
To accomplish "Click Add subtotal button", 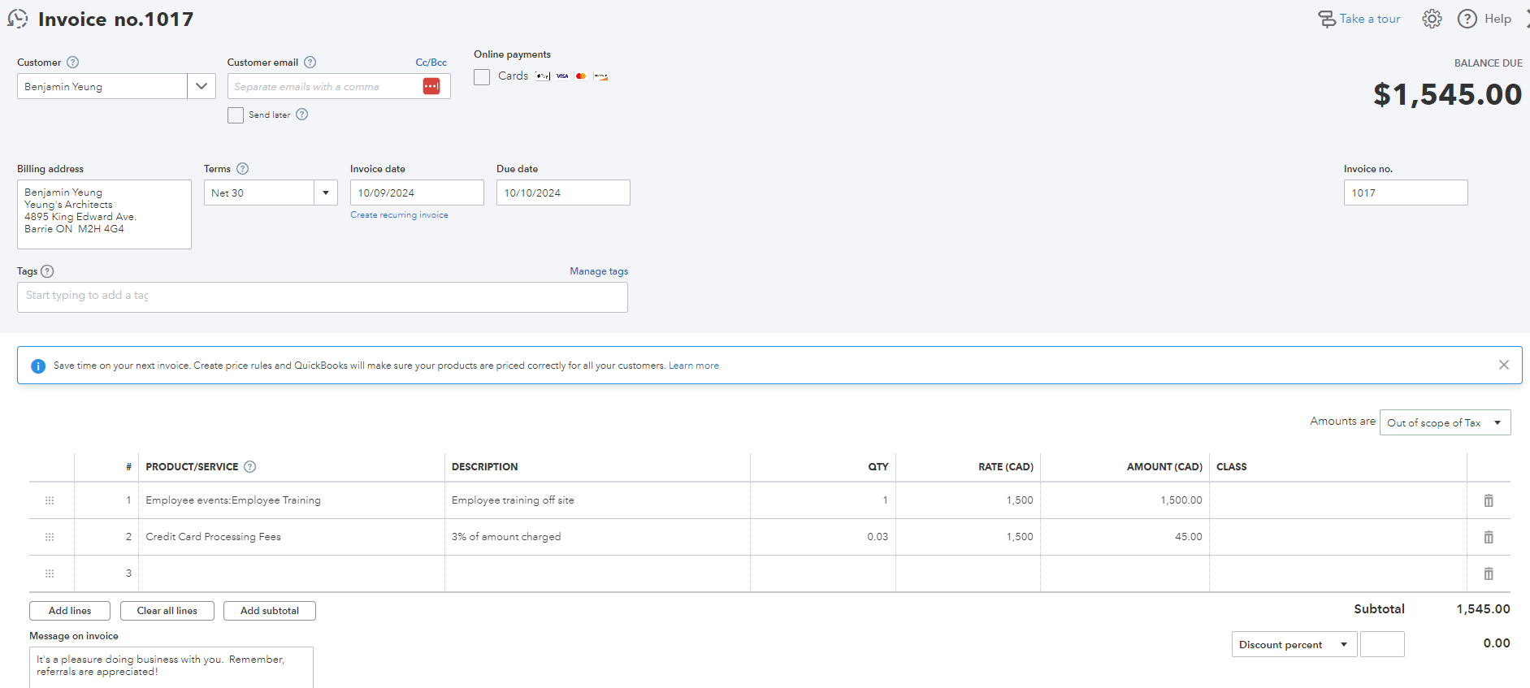I will 270,611.
